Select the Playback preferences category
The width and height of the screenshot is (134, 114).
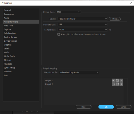[8, 64]
